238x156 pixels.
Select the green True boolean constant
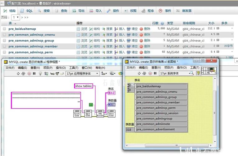pyautogui.click(x=91, y=105)
